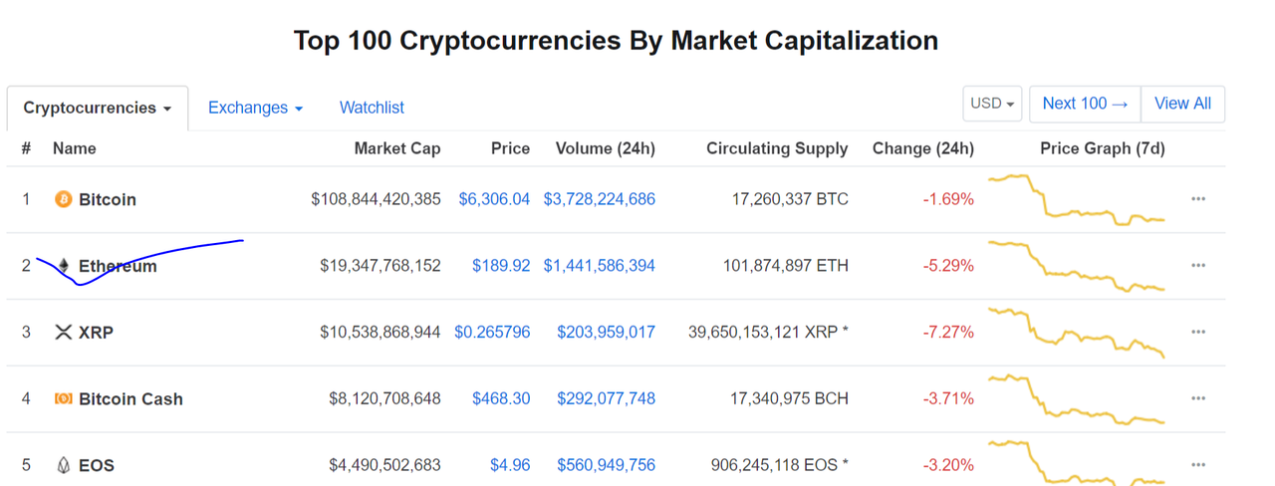Open Ethereum volume link $1,441,586,394
This screenshot has height=486, width=1275.
(600, 266)
